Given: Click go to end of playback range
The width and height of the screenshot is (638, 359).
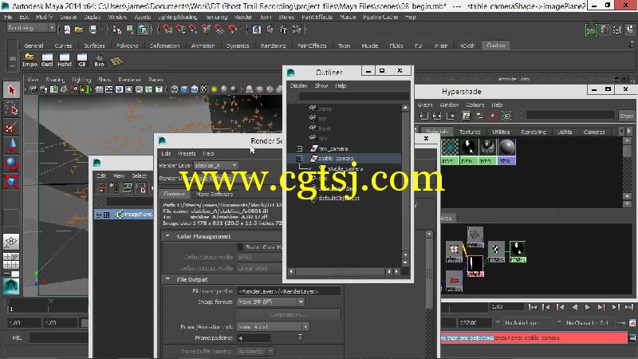Looking at the screenshot, I should point(629,307).
